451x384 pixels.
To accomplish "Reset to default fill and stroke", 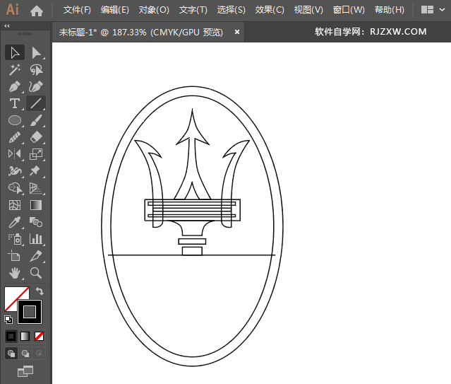I will pyautogui.click(x=8, y=320).
